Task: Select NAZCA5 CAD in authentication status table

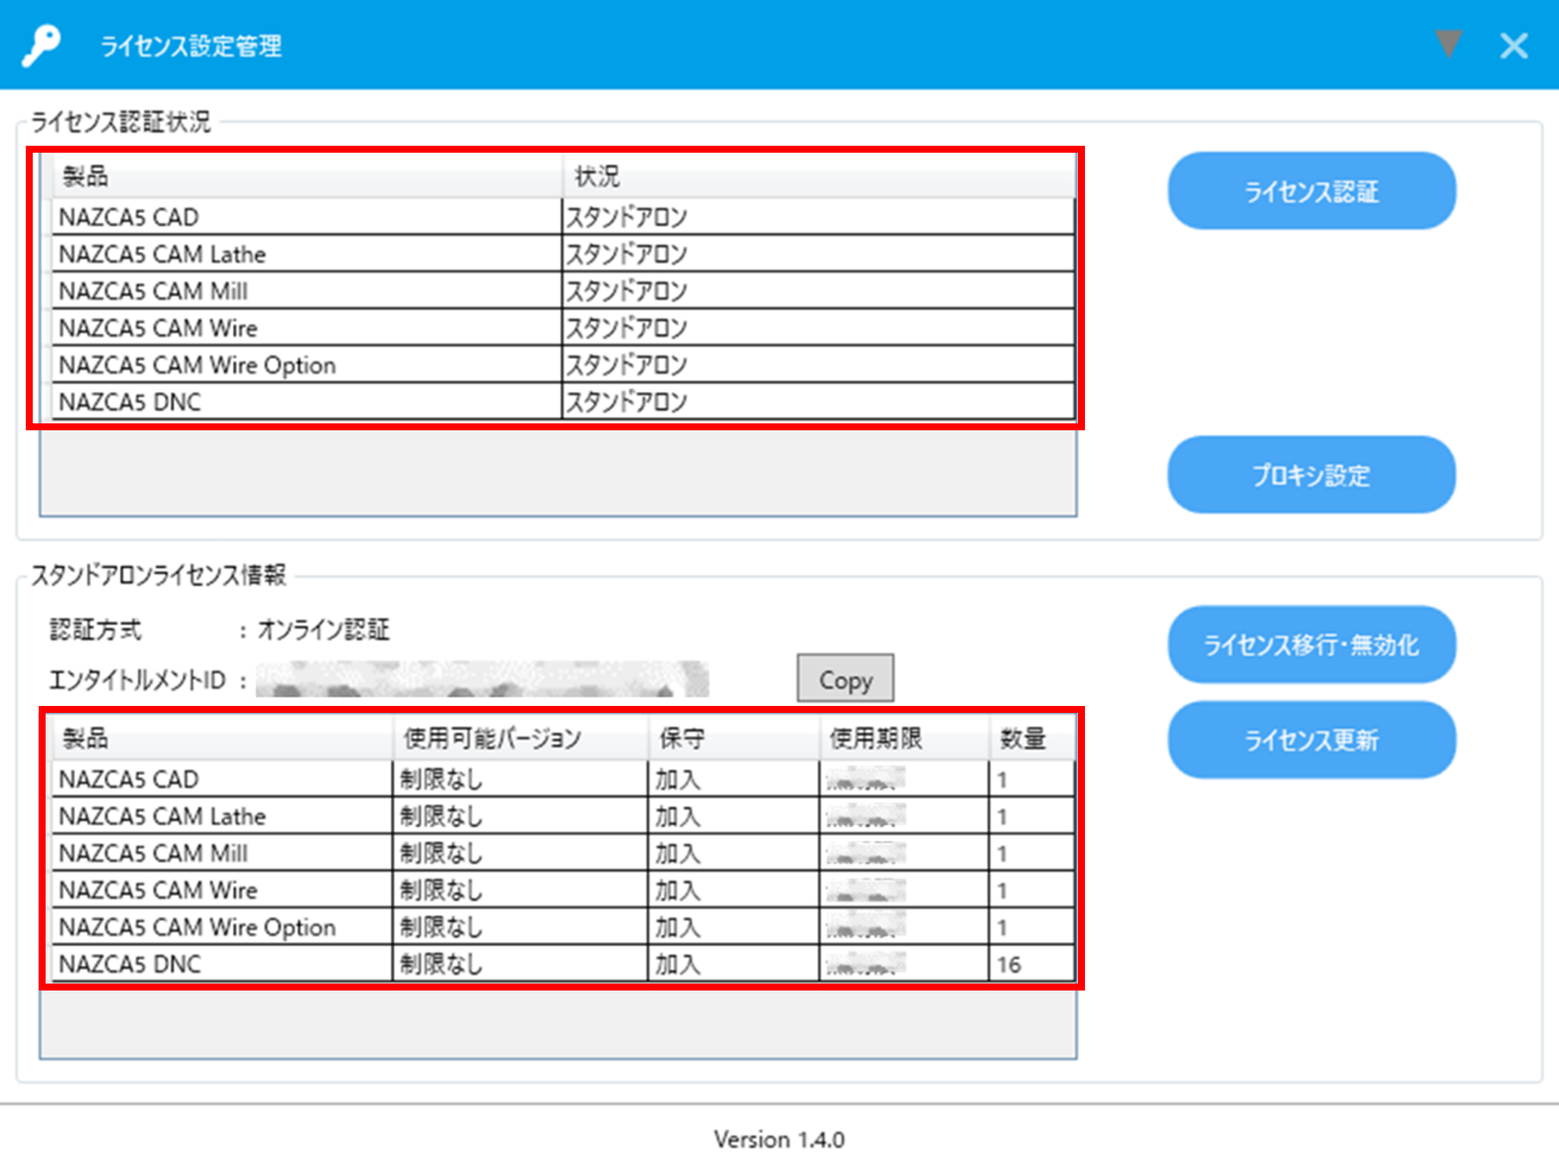Action: tap(306, 216)
